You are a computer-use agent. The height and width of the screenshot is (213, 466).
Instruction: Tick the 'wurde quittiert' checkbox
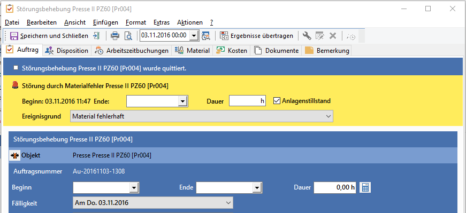16,68
